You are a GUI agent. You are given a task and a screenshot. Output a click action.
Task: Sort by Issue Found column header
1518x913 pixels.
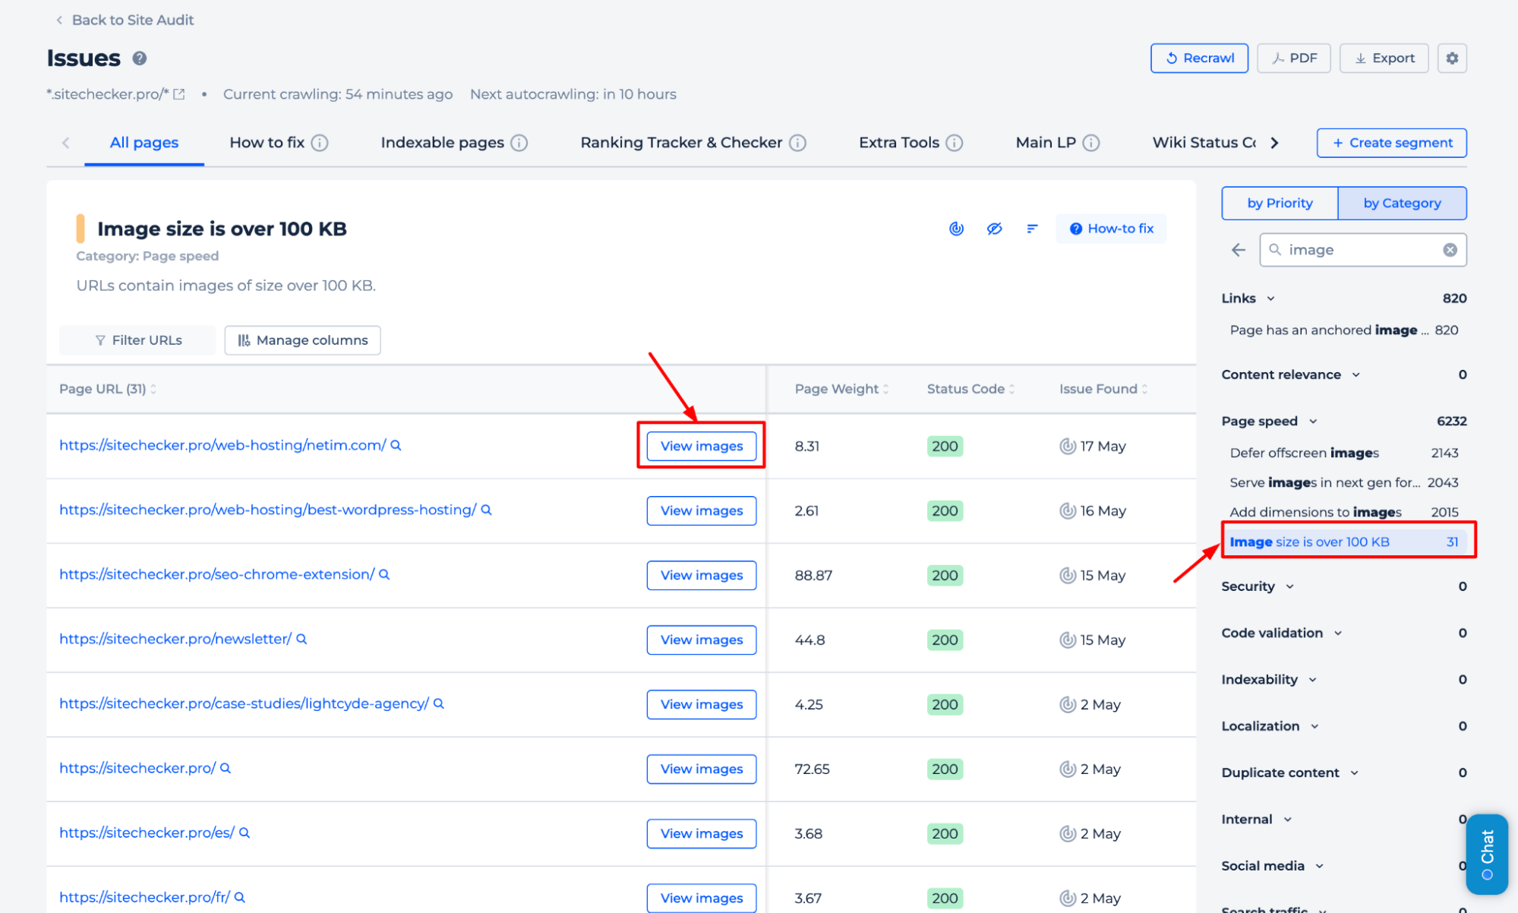1103,389
